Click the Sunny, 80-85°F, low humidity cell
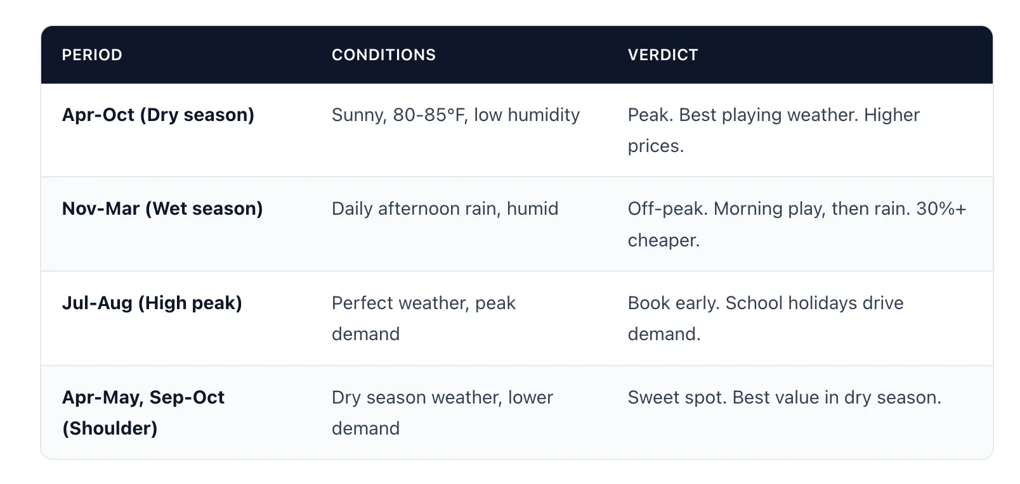 455,115
